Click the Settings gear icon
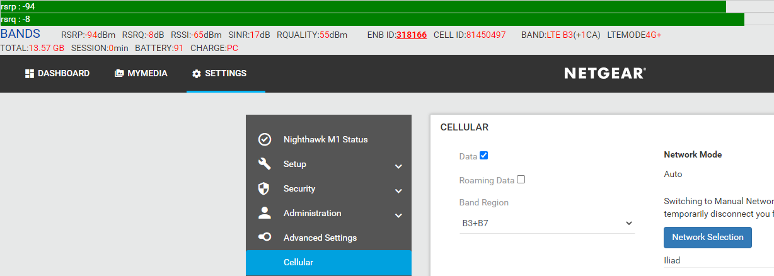The image size is (774, 276). click(x=197, y=74)
